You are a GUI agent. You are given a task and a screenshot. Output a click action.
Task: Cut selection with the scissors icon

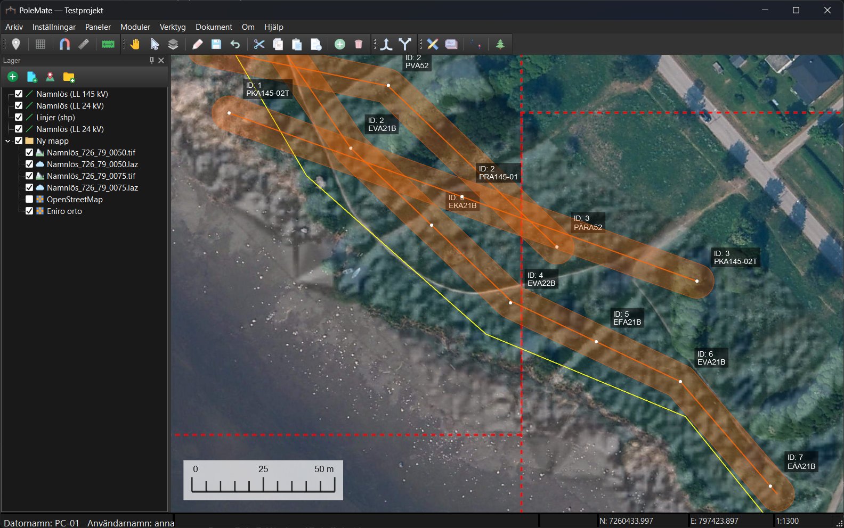(259, 44)
